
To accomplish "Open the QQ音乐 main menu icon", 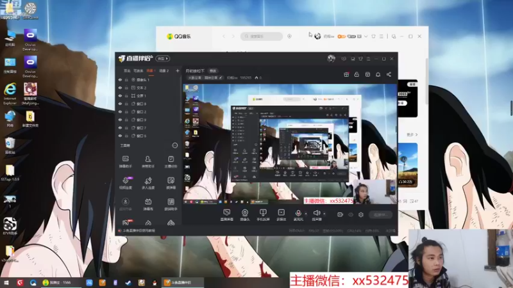I will coord(381,36).
